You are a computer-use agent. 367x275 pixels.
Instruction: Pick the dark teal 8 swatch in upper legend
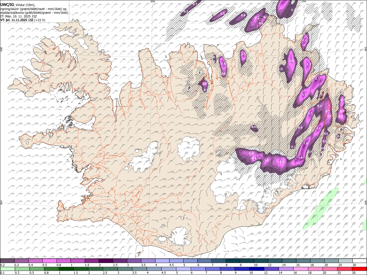point(233,261)
